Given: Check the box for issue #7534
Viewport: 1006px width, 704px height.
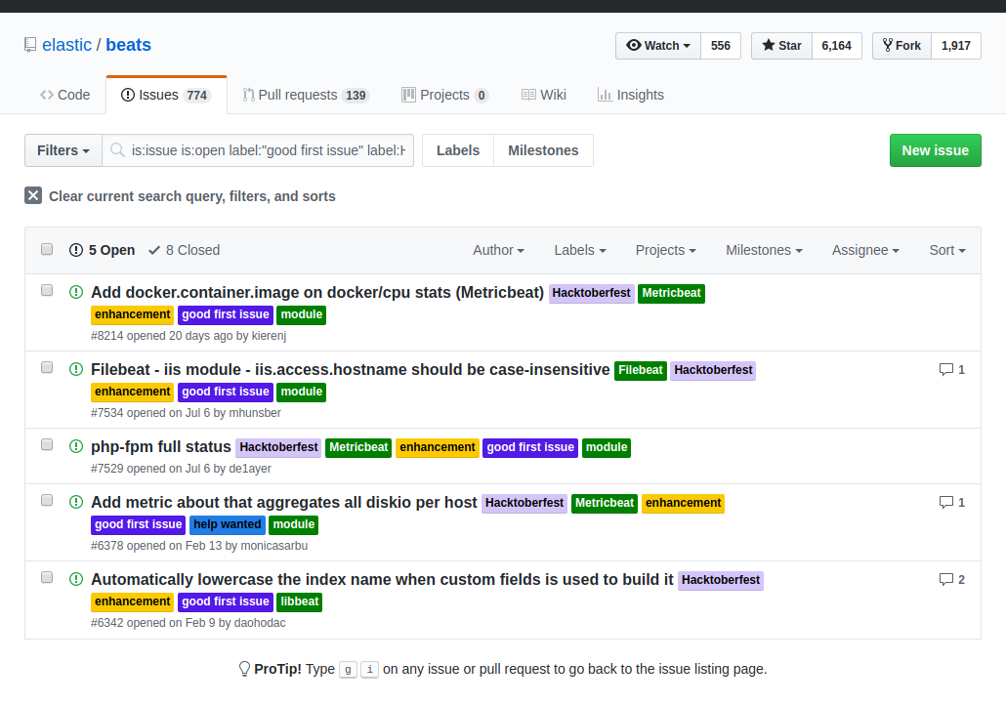Looking at the screenshot, I should pos(47,367).
